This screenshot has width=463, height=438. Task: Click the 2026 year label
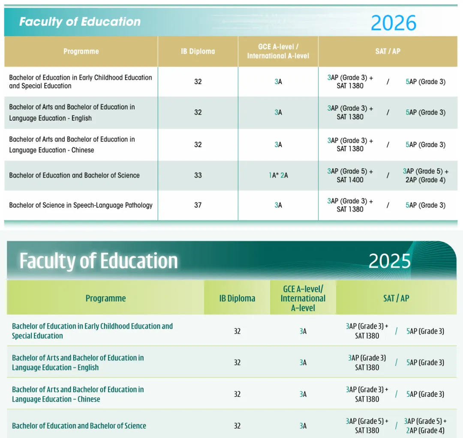(x=394, y=23)
